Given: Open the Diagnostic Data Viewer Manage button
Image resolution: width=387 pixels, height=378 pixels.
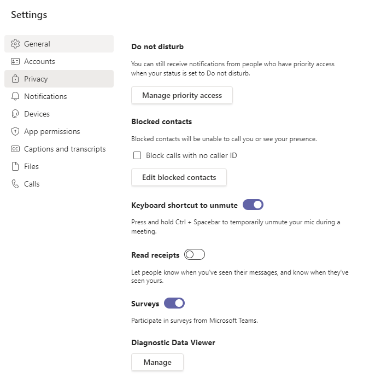Looking at the screenshot, I should (157, 362).
